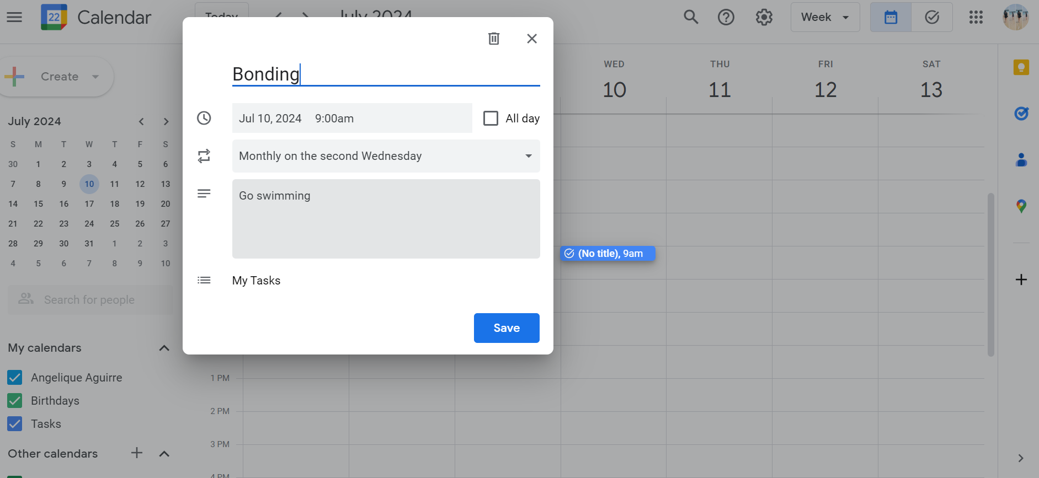Open Google Maps side panel icon
Viewport: 1039px width, 478px height.
pos(1021,206)
